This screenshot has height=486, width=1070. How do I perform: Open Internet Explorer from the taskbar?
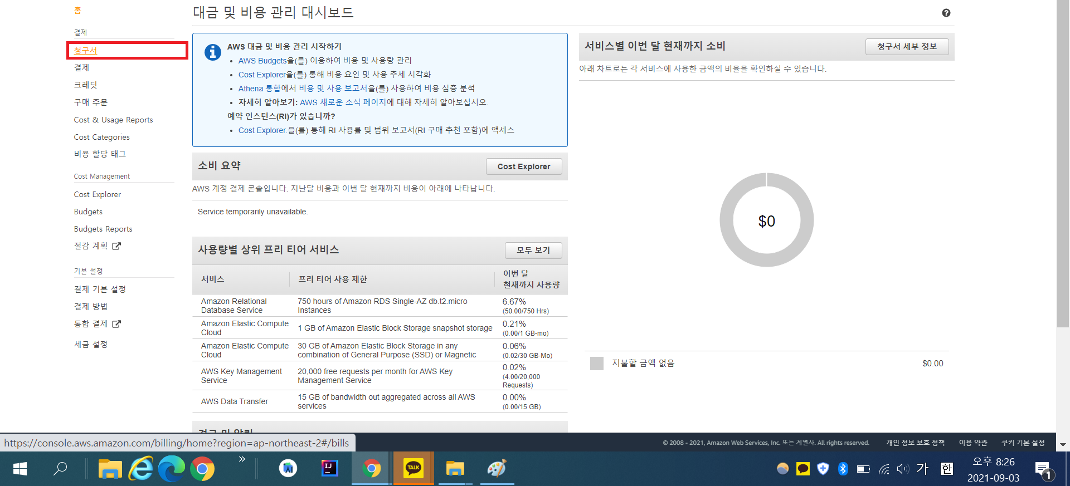pyautogui.click(x=140, y=469)
